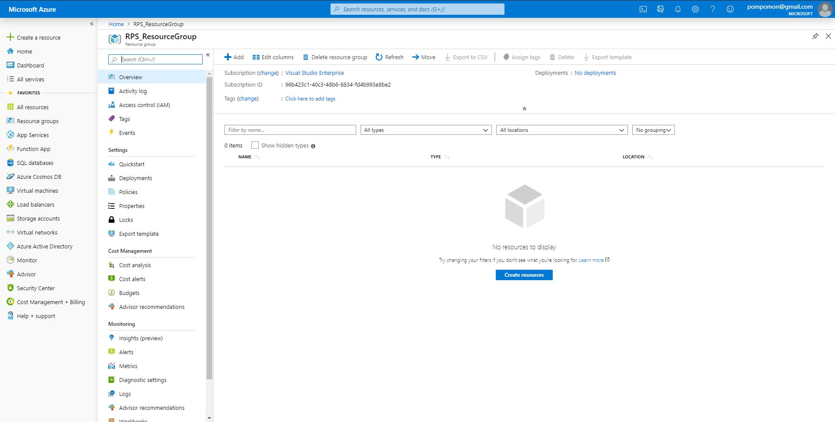
Task: Click the user account avatar
Action: click(x=825, y=9)
